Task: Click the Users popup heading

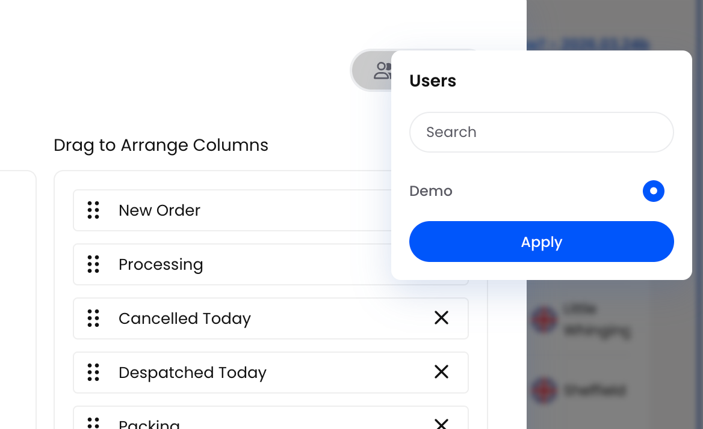Action: 433,81
